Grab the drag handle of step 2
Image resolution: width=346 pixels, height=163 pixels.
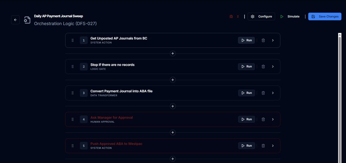point(73,67)
